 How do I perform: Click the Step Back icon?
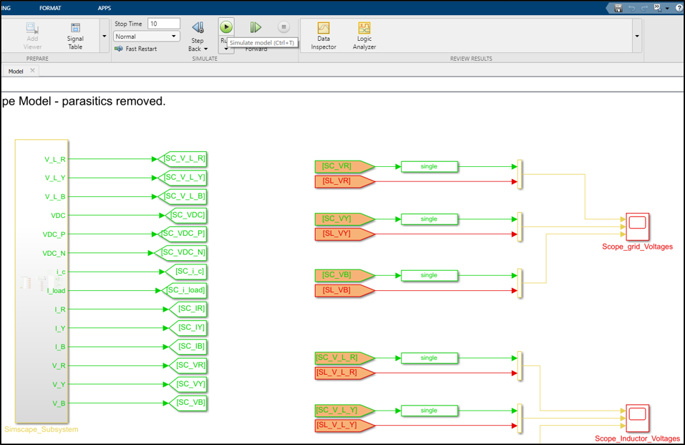pyautogui.click(x=198, y=27)
